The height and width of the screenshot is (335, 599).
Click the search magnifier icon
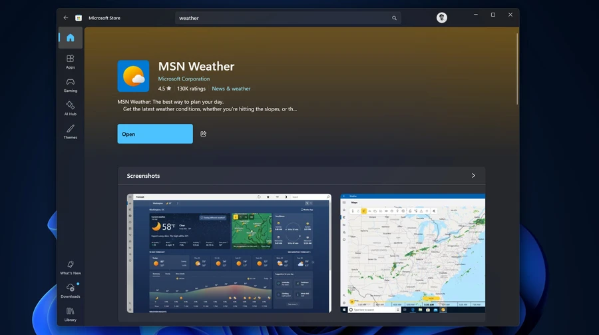pyautogui.click(x=394, y=18)
